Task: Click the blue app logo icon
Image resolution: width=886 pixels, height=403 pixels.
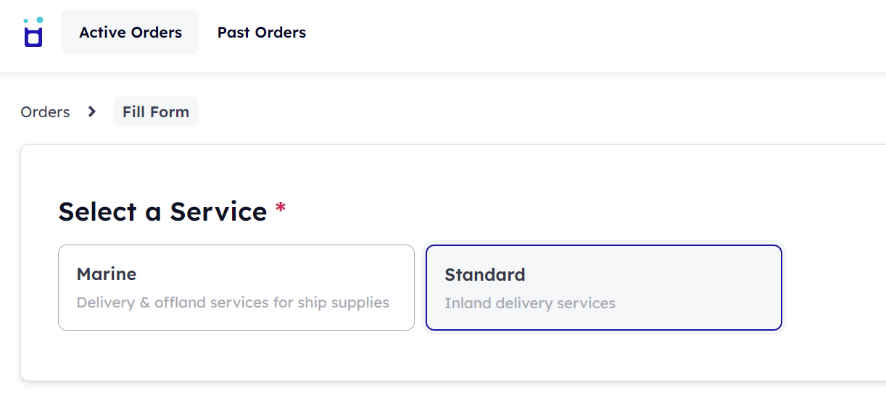Action: (33, 32)
